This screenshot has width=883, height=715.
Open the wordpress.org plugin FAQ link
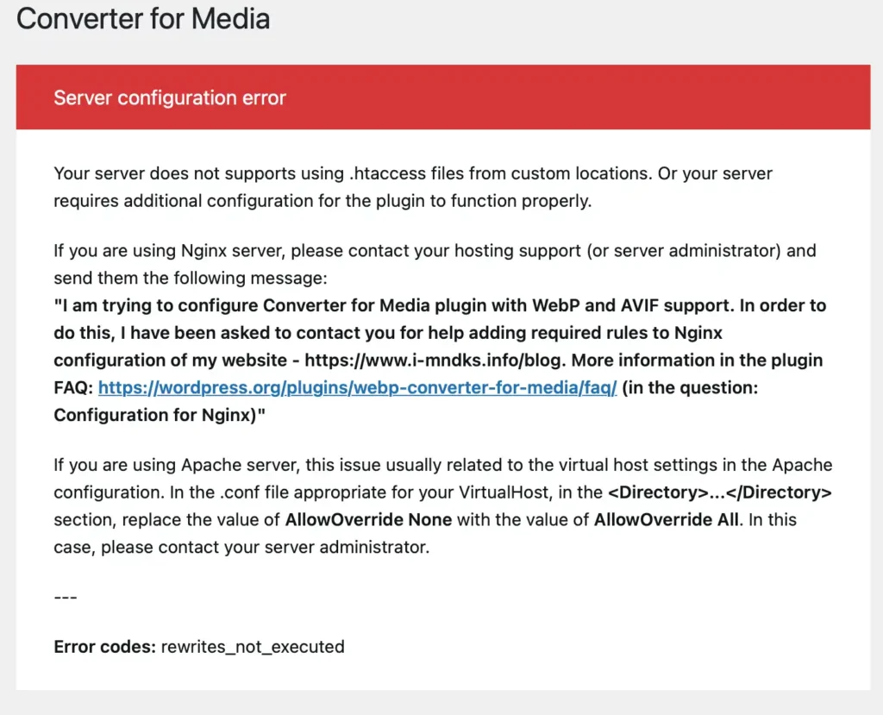(x=357, y=388)
